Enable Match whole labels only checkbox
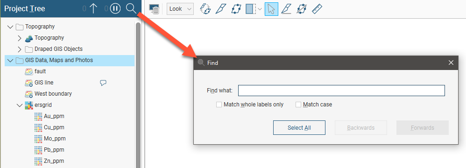 coord(219,105)
